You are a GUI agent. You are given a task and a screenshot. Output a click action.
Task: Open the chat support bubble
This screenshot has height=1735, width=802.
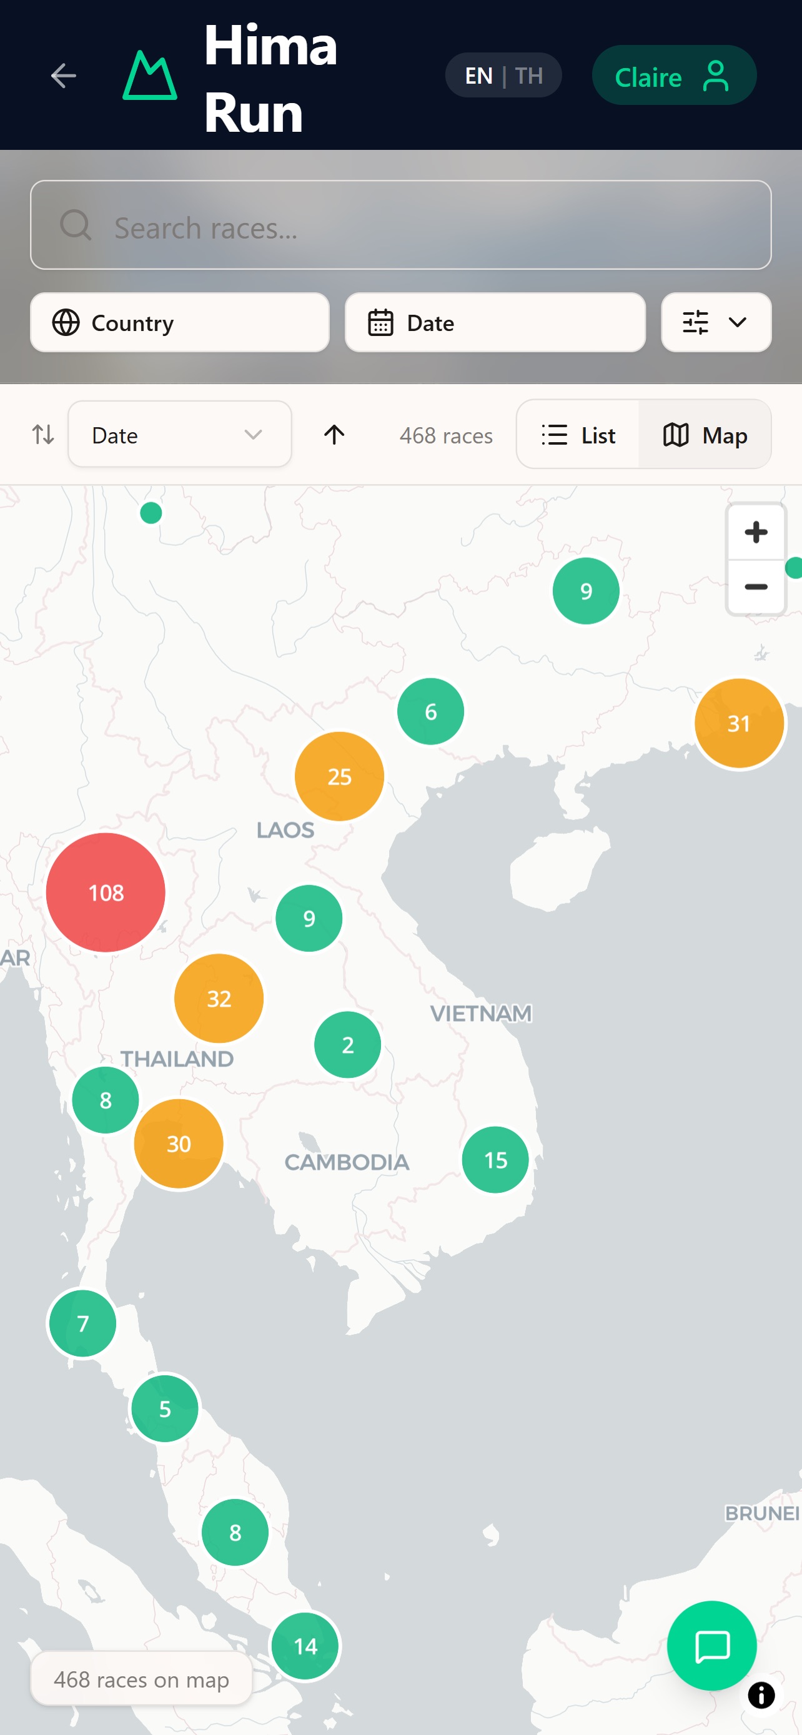coord(712,1644)
